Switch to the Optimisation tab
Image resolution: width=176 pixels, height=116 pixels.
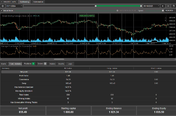pos(38,2)
